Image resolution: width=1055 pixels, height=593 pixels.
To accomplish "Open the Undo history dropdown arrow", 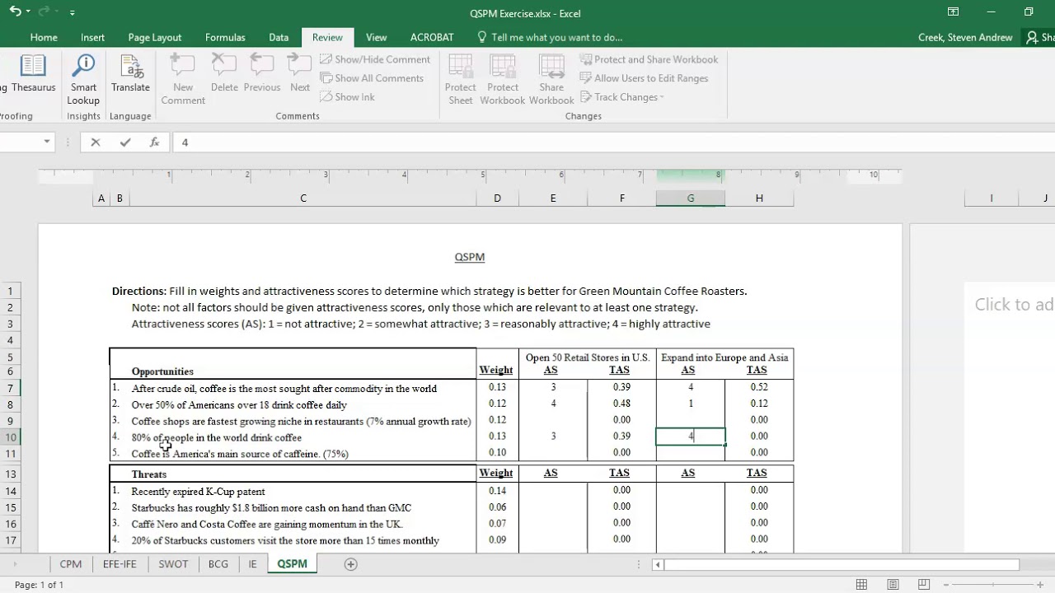I will [x=28, y=12].
